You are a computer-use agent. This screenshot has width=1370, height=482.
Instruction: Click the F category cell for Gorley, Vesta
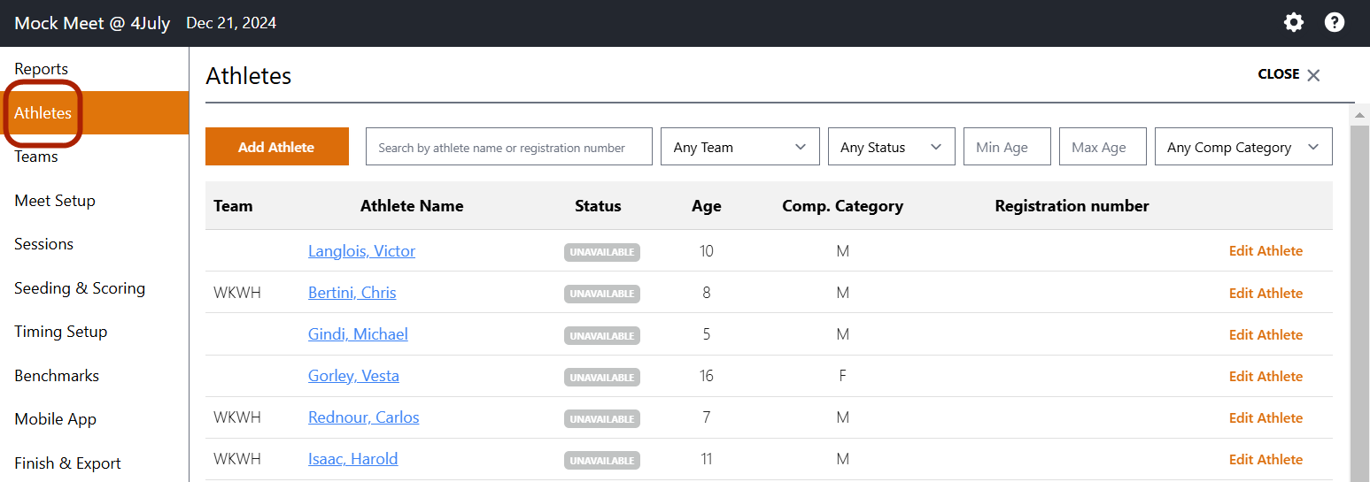click(x=842, y=376)
